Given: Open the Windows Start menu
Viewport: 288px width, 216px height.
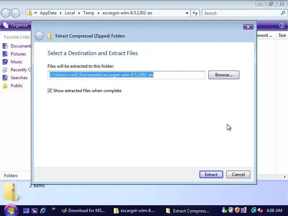Looking at the screenshot, I should point(11,211).
